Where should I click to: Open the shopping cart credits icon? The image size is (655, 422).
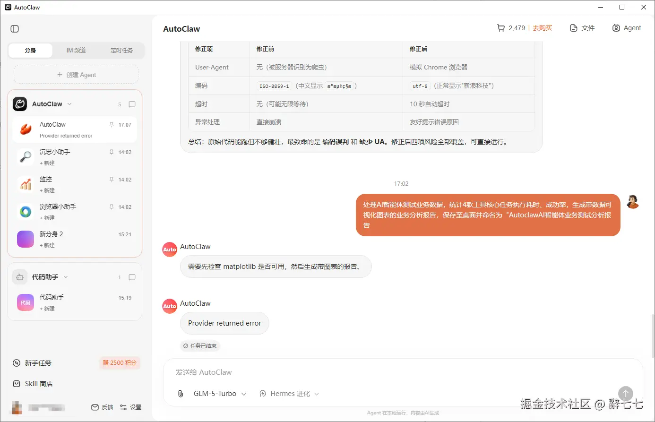(x=500, y=28)
